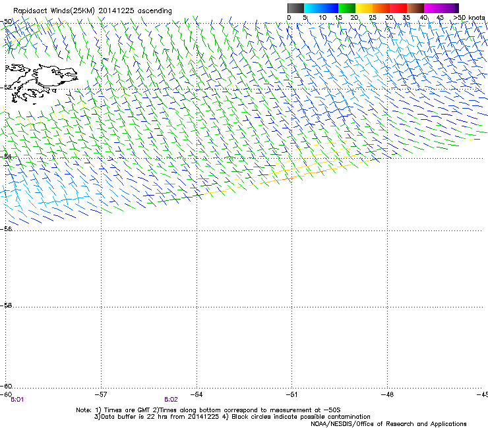
Task: Click the "40" label on the color scale
Action: pyautogui.click(x=423, y=18)
